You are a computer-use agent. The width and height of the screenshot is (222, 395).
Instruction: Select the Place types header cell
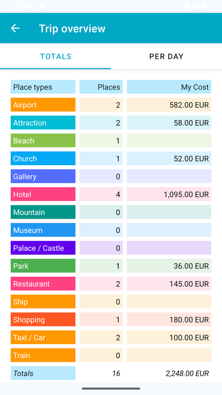click(43, 87)
